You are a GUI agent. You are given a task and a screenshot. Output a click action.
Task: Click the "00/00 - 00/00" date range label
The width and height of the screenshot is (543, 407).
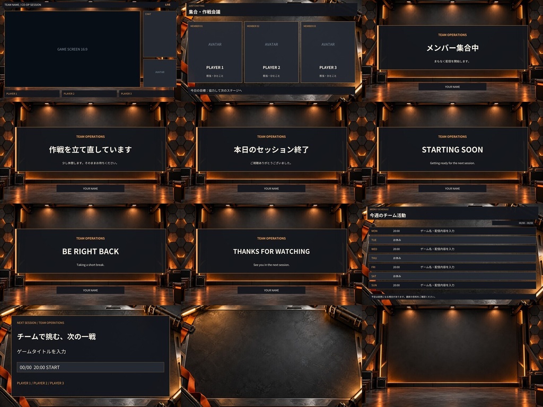(526, 223)
